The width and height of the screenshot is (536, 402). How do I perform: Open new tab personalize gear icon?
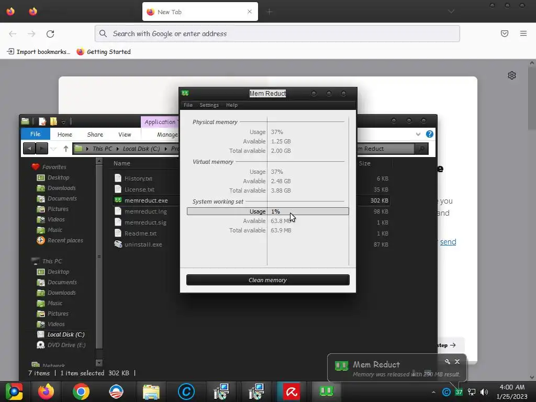pos(512,75)
